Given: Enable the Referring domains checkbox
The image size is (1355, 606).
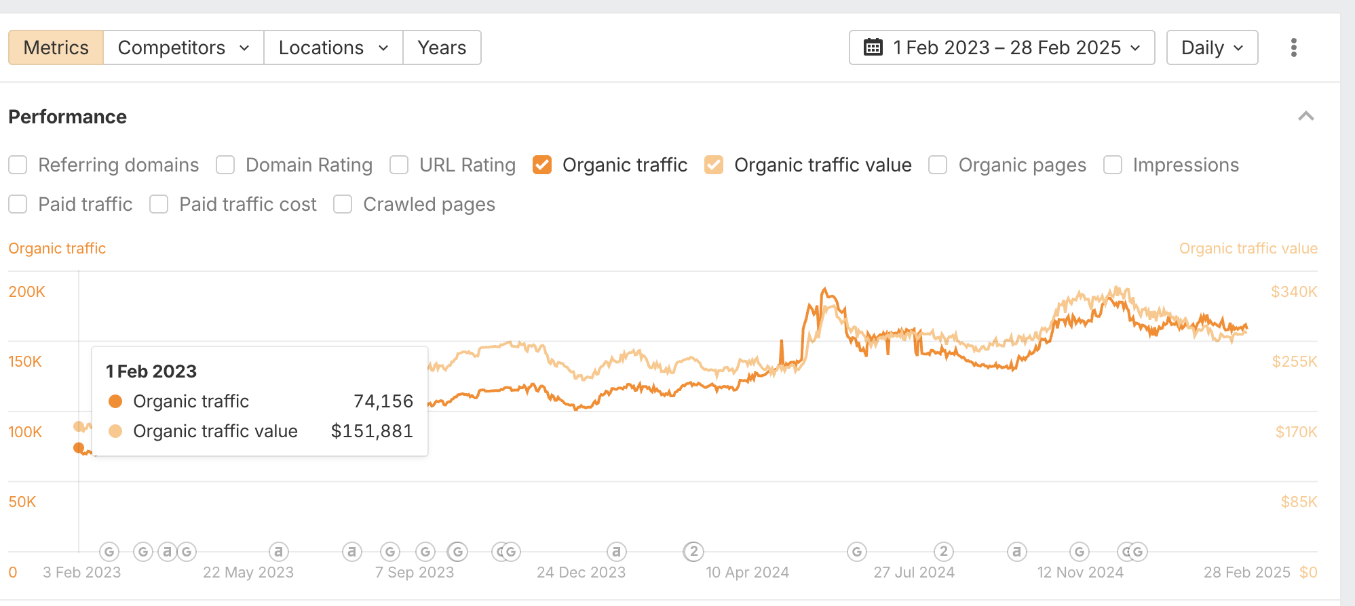Looking at the screenshot, I should (x=18, y=165).
